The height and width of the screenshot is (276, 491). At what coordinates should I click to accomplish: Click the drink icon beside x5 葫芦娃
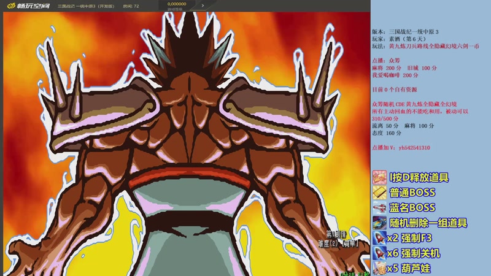click(379, 268)
